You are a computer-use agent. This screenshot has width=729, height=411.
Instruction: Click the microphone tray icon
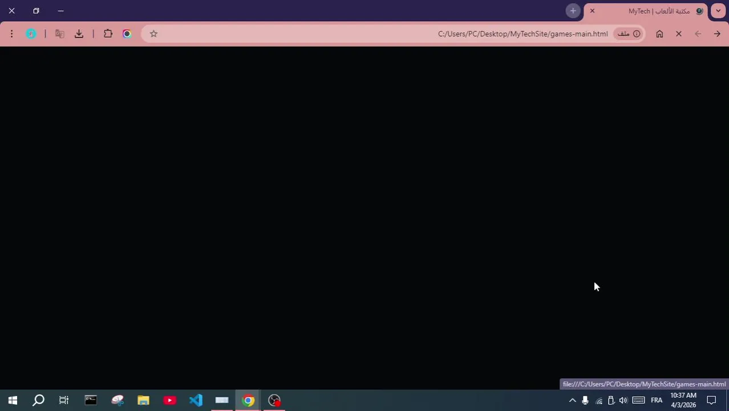585,400
